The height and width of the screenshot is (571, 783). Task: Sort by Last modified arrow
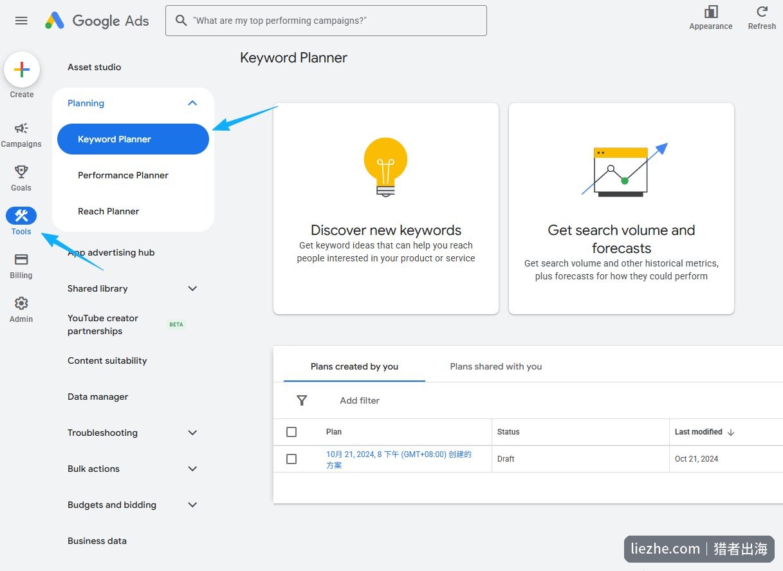click(731, 433)
